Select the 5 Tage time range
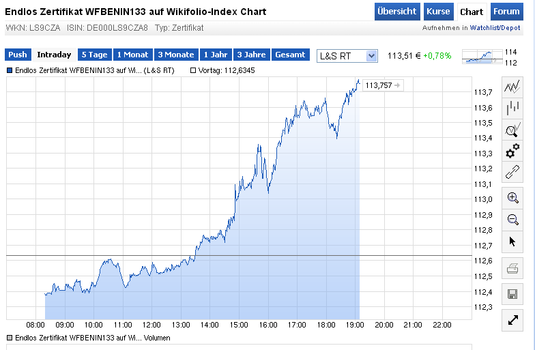535x350 pixels. pyautogui.click(x=93, y=55)
